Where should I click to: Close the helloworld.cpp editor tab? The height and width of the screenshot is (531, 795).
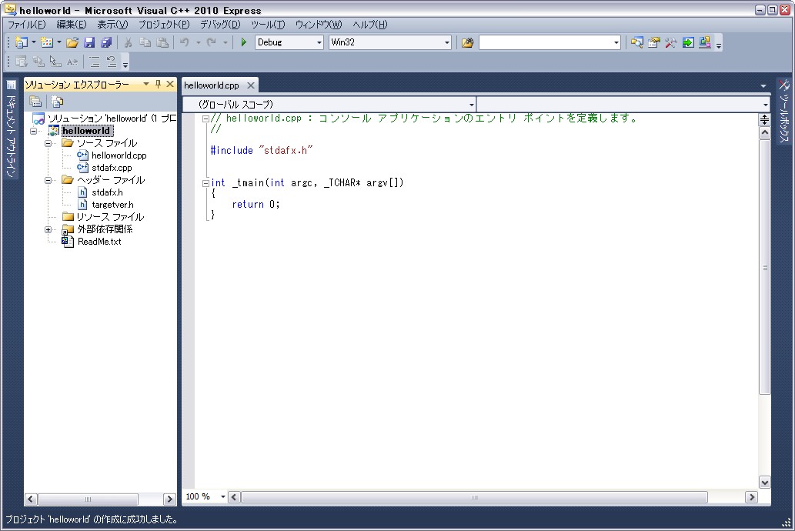250,85
